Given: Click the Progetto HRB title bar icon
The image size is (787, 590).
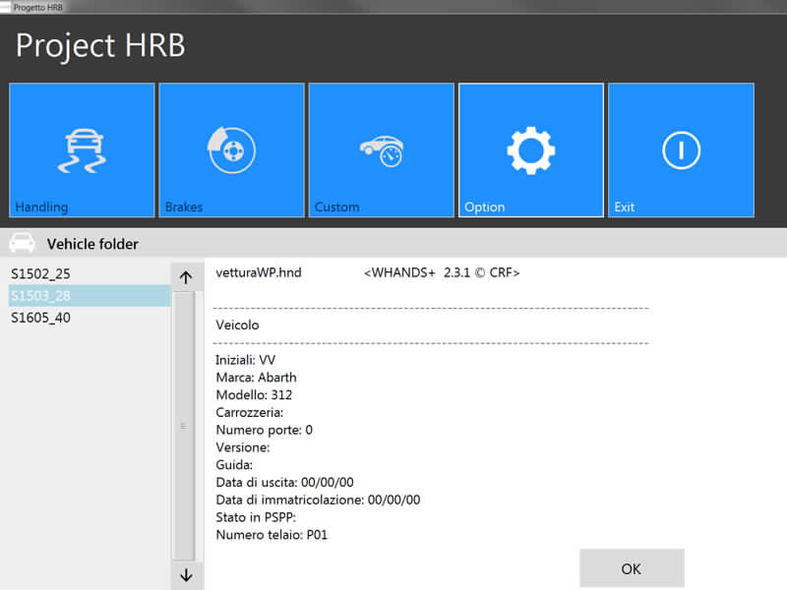Looking at the screenshot, I should [5, 6].
